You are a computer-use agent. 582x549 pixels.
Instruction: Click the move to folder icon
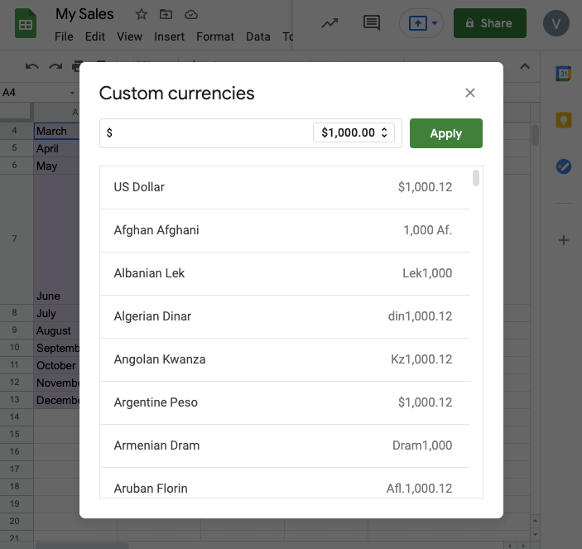click(166, 14)
